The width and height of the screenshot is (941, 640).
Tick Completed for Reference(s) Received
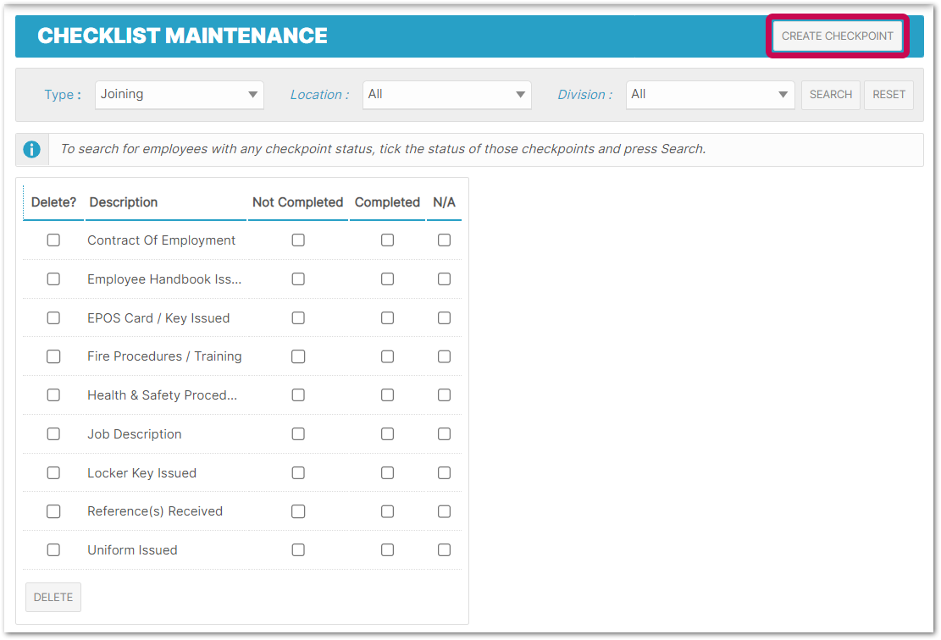pyautogui.click(x=388, y=511)
